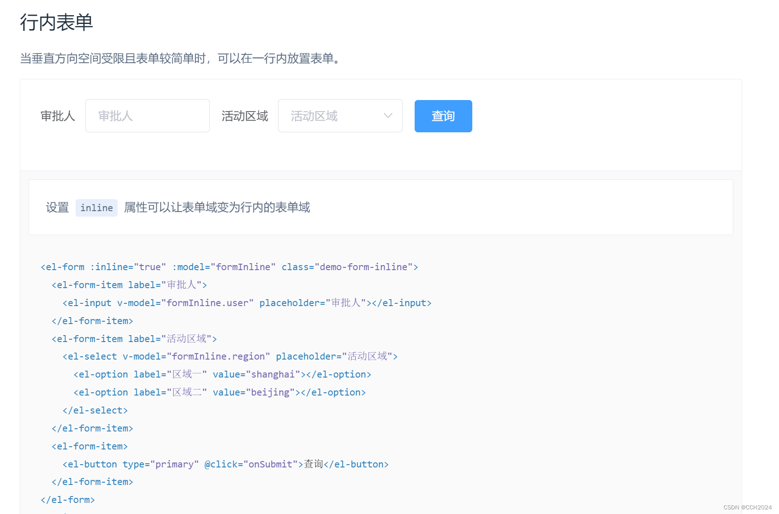Click the blue 查询 button

[443, 116]
